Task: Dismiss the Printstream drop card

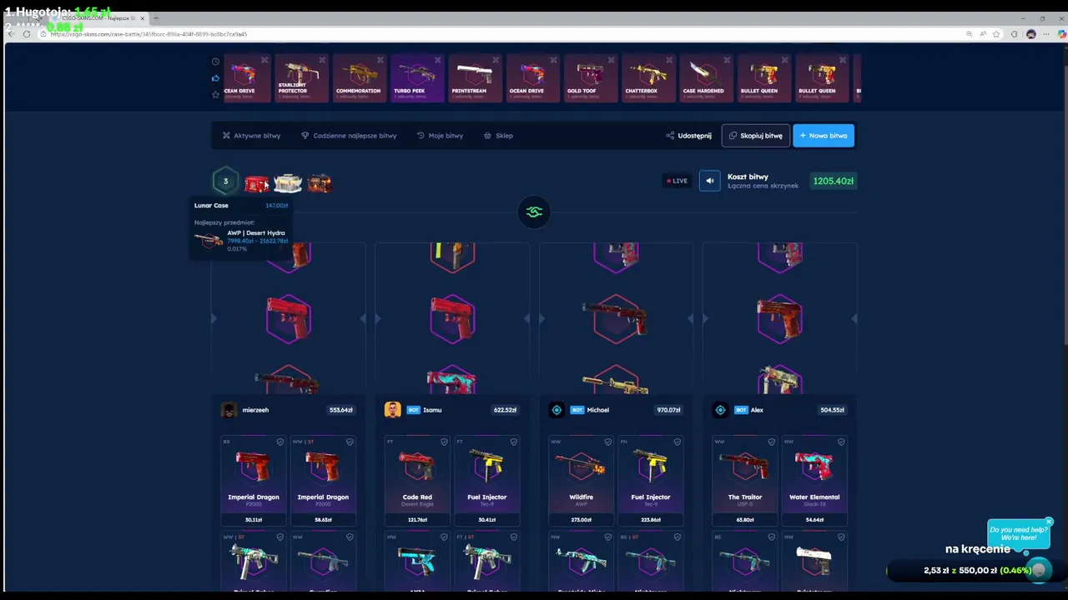Action: coord(496,60)
